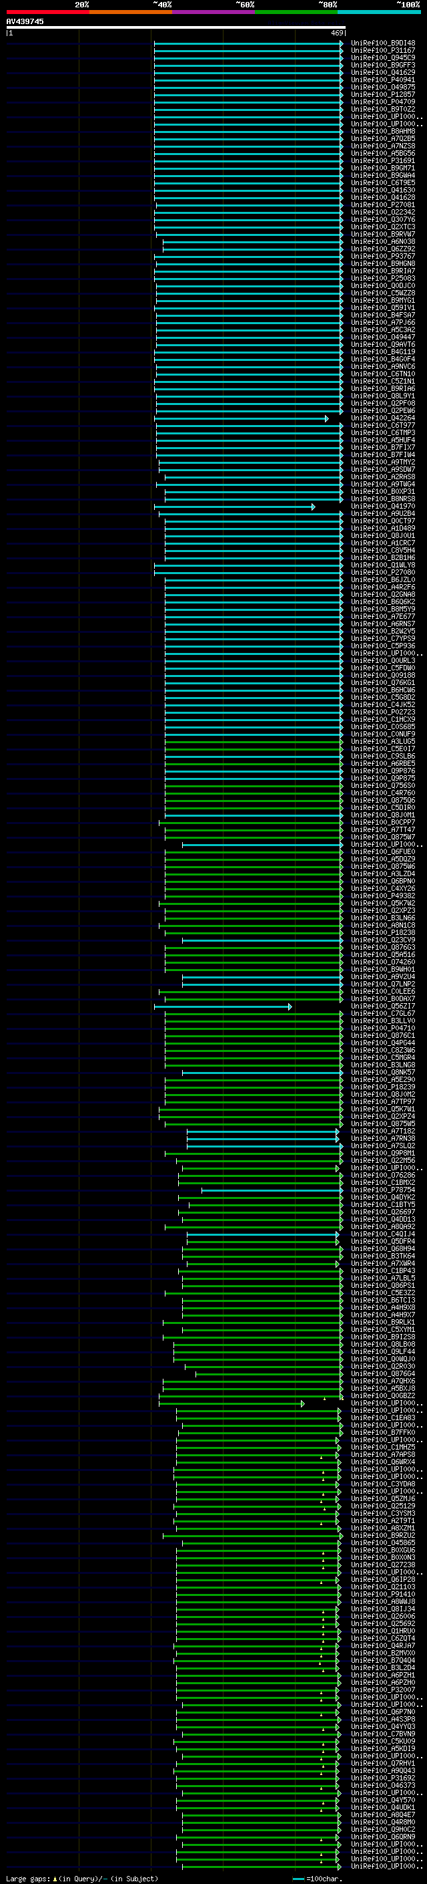Select the purple ~60% color scale segment
This screenshot has height=1884, width=427.
pyautogui.click(x=214, y=12)
